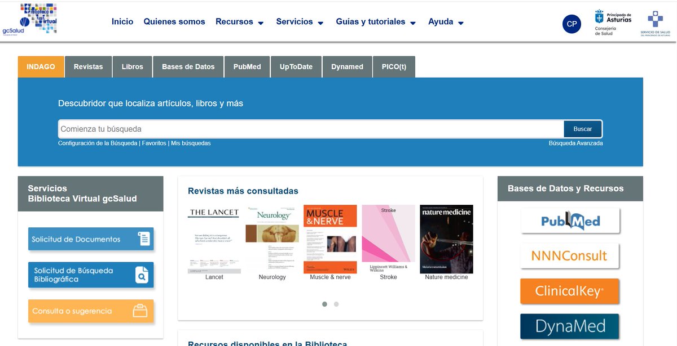Open the DynaMed resource logo
Image resolution: width=677 pixels, height=346 pixels.
point(570,326)
